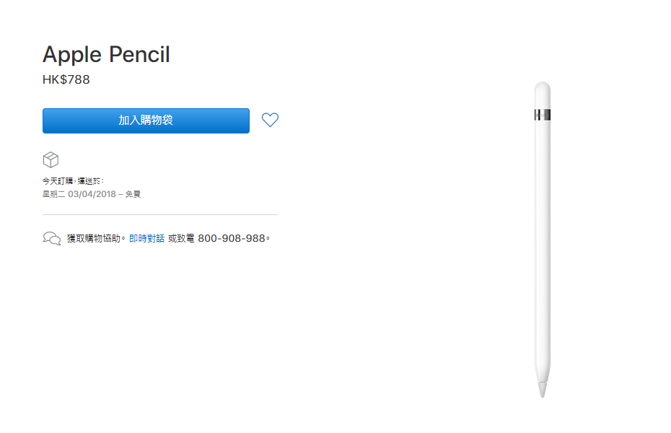Click the pencil's pointed tip in the image

click(x=542, y=390)
